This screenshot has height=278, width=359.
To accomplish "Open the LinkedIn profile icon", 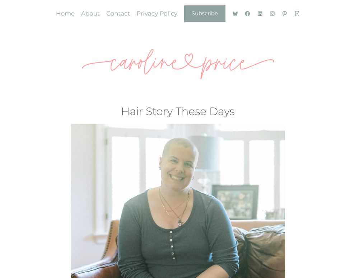I will [x=260, y=14].
